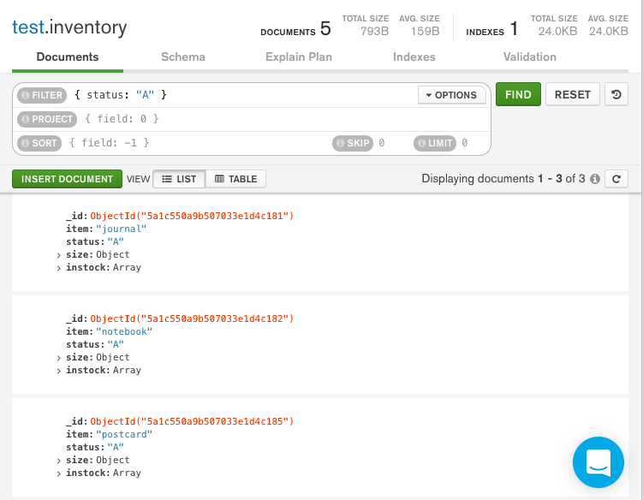Expand instock array in notebook document

[x=59, y=371]
